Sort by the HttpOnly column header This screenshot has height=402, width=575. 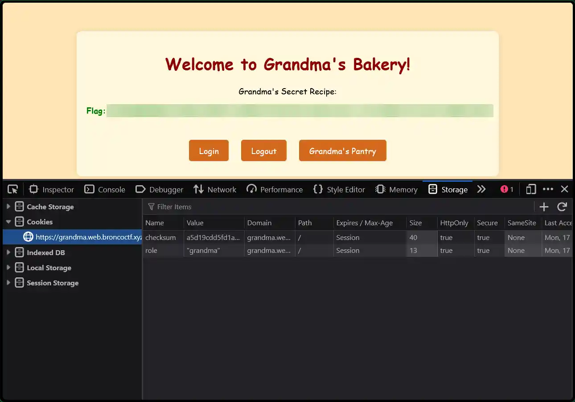[x=456, y=223]
